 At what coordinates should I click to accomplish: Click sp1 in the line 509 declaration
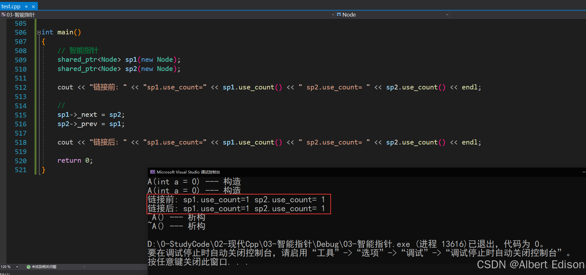131,60
